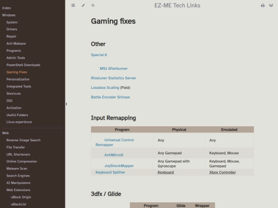
Task: Open the Lossless Scaling link
Action: pos(105,88)
